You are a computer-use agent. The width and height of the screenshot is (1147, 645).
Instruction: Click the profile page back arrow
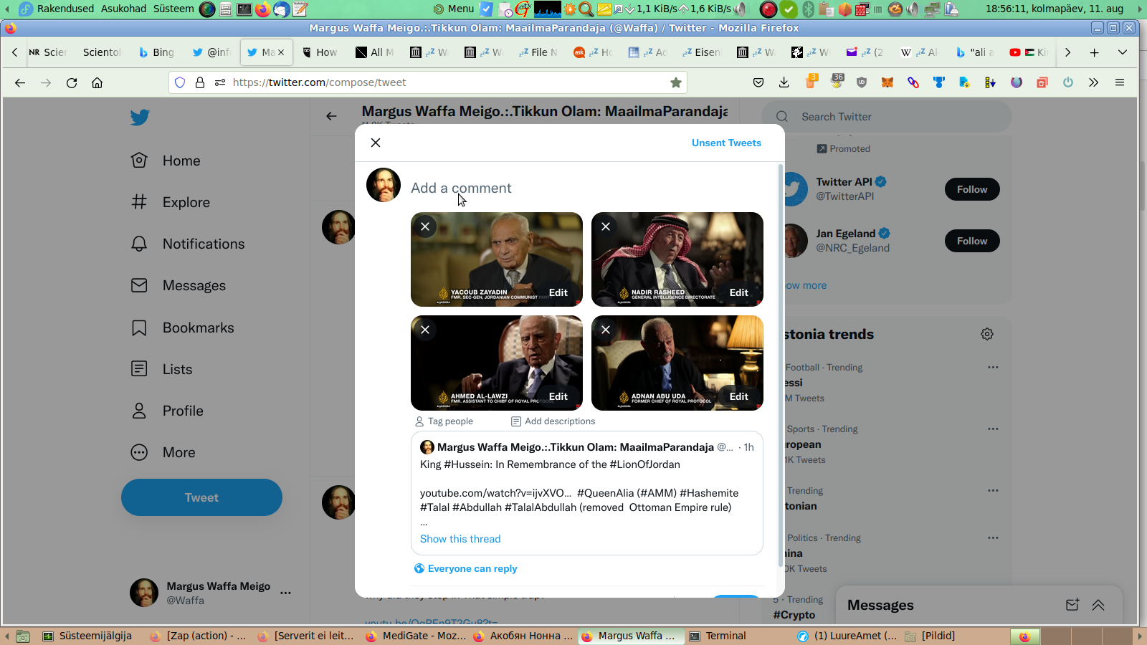tap(331, 116)
